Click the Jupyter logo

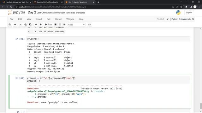pos(17,13)
